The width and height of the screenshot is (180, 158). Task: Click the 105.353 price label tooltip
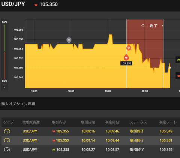click(126, 63)
